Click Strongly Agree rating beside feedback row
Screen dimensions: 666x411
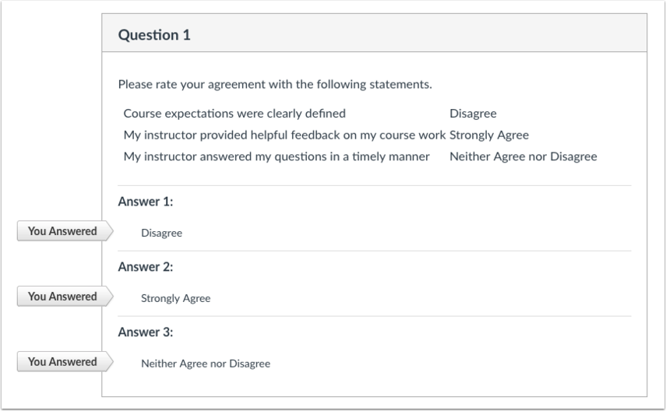pyautogui.click(x=489, y=135)
